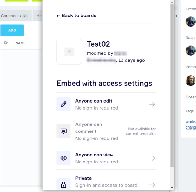
Task: Click the gear icon beside NAME column
Action: click(6, 43)
